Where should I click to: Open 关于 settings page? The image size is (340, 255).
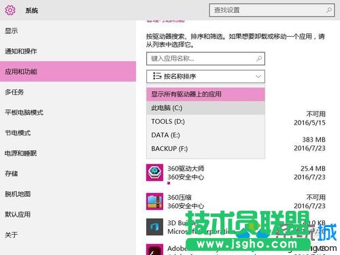(x=68, y=235)
